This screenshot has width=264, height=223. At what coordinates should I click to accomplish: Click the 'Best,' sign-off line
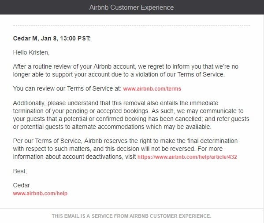20,171
